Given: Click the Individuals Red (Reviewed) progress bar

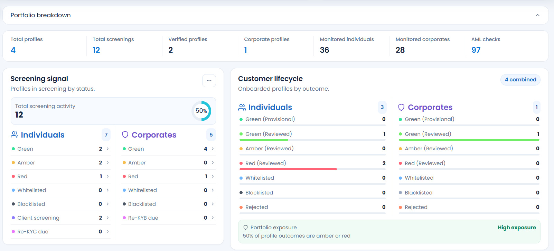Looking at the screenshot, I should point(312,169).
